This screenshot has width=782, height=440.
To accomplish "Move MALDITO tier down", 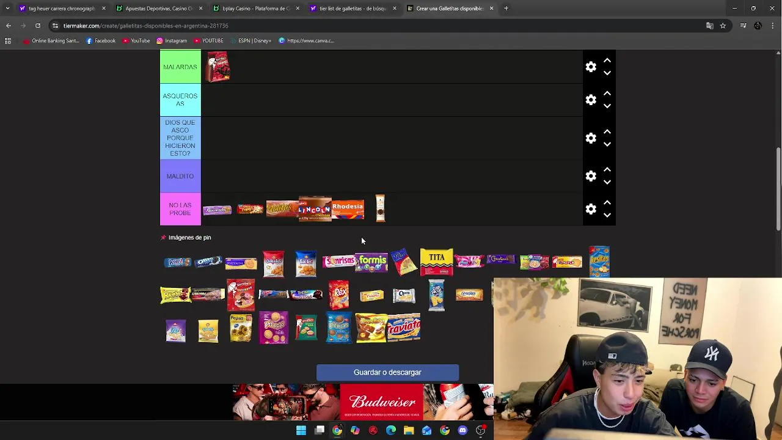I will (607, 182).
